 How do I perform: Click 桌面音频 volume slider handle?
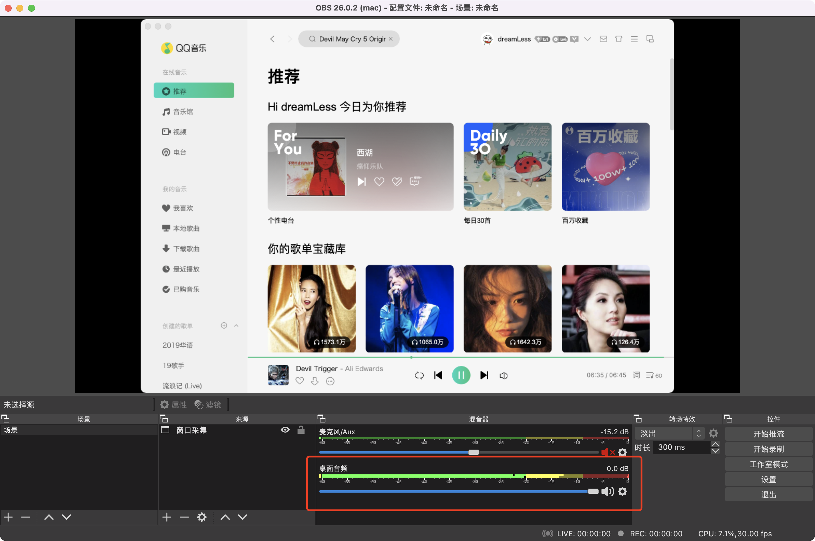click(593, 491)
